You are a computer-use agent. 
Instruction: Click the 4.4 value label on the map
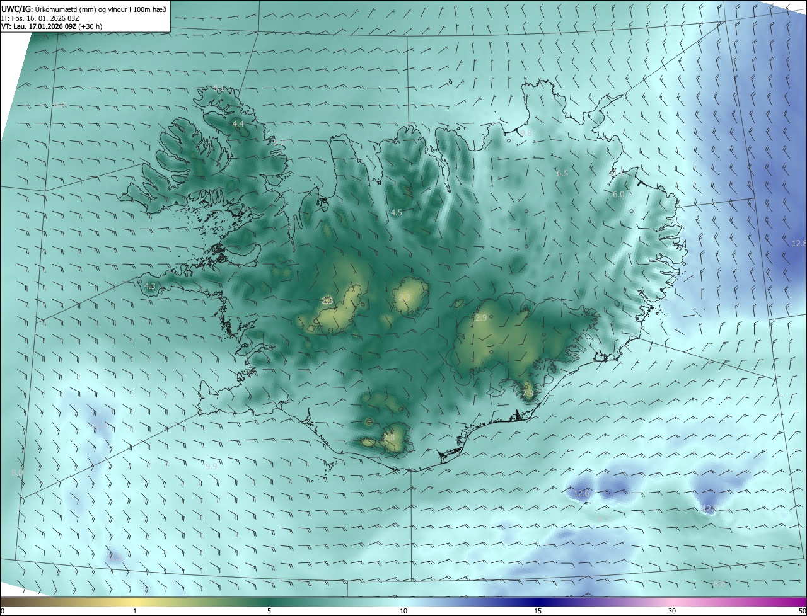pyautogui.click(x=238, y=125)
